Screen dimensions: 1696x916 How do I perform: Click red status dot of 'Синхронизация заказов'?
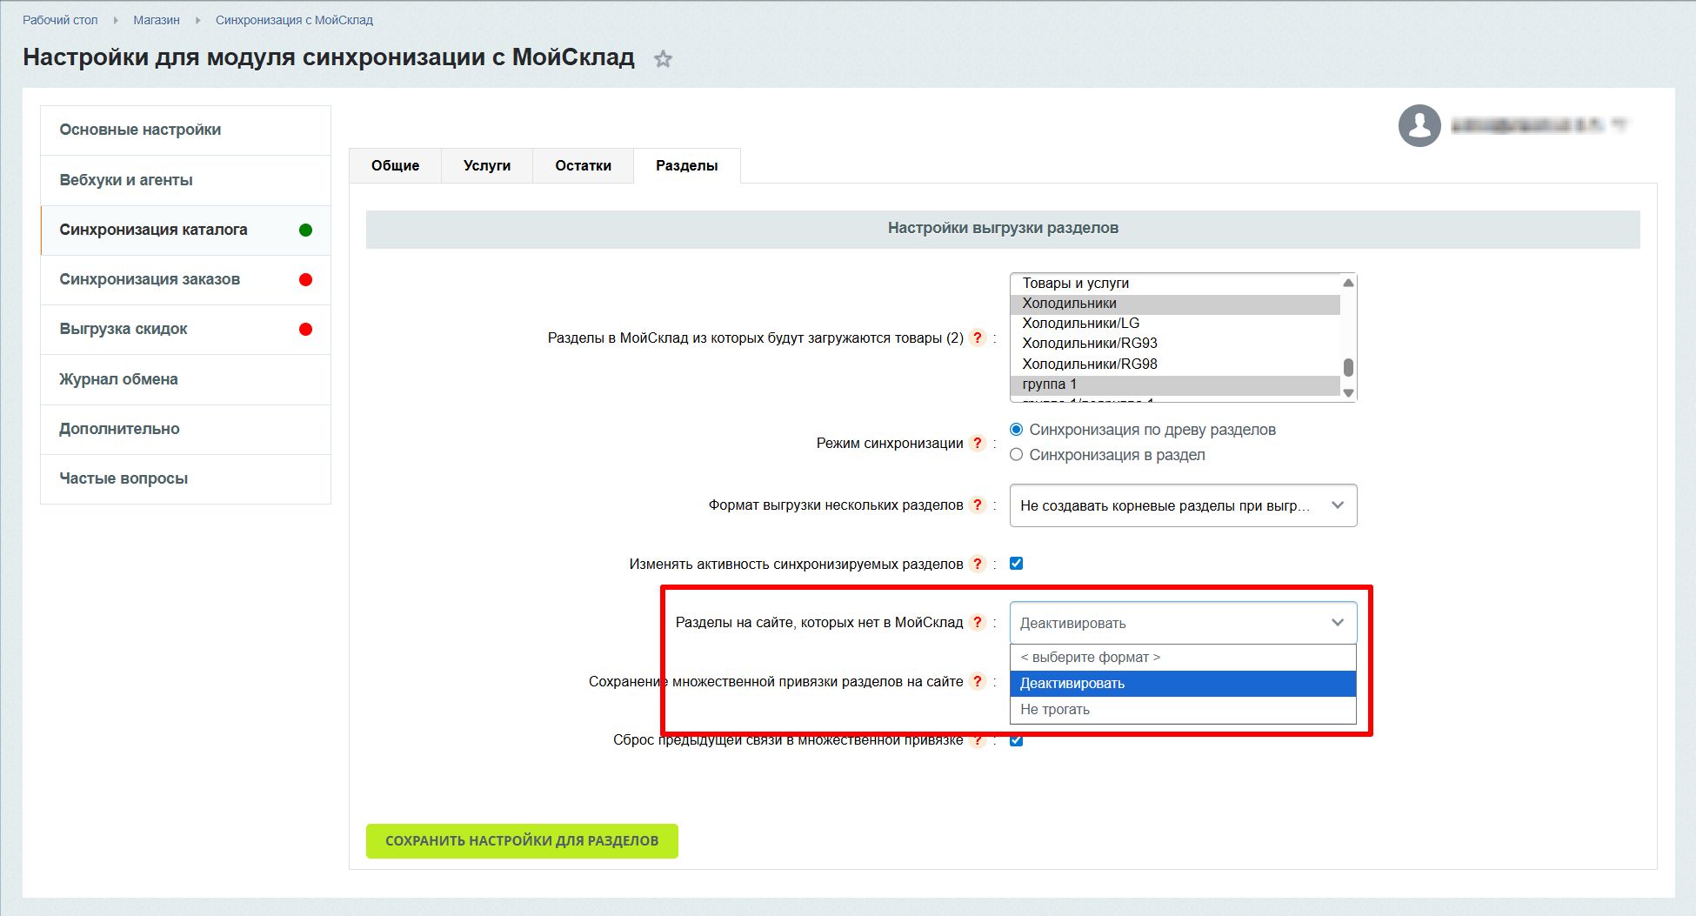pos(305,279)
